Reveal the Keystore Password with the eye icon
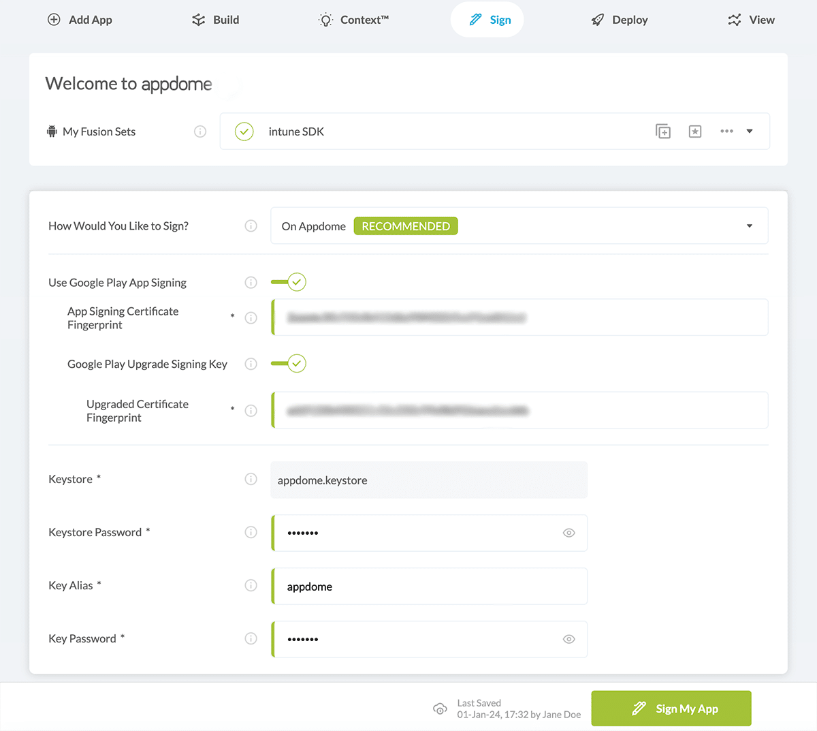 click(x=568, y=533)
